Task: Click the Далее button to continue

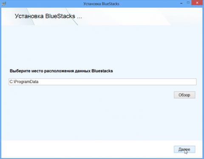Action: tap(184, 149)
